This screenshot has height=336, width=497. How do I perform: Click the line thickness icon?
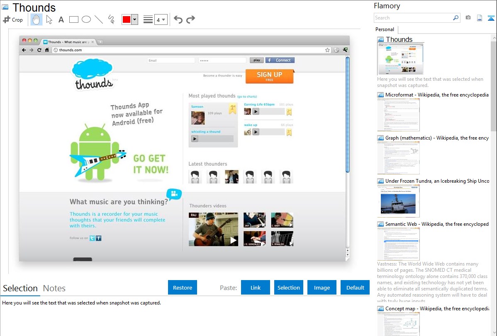148,19
